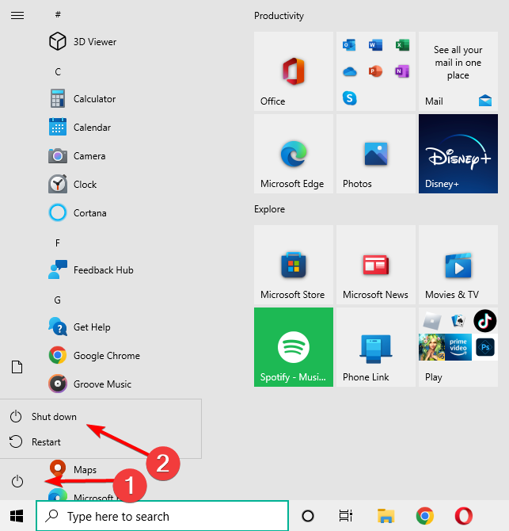Viewport: 509px width, 531px height.
Task: Launch Calculator from the app list
Action: 83,99
